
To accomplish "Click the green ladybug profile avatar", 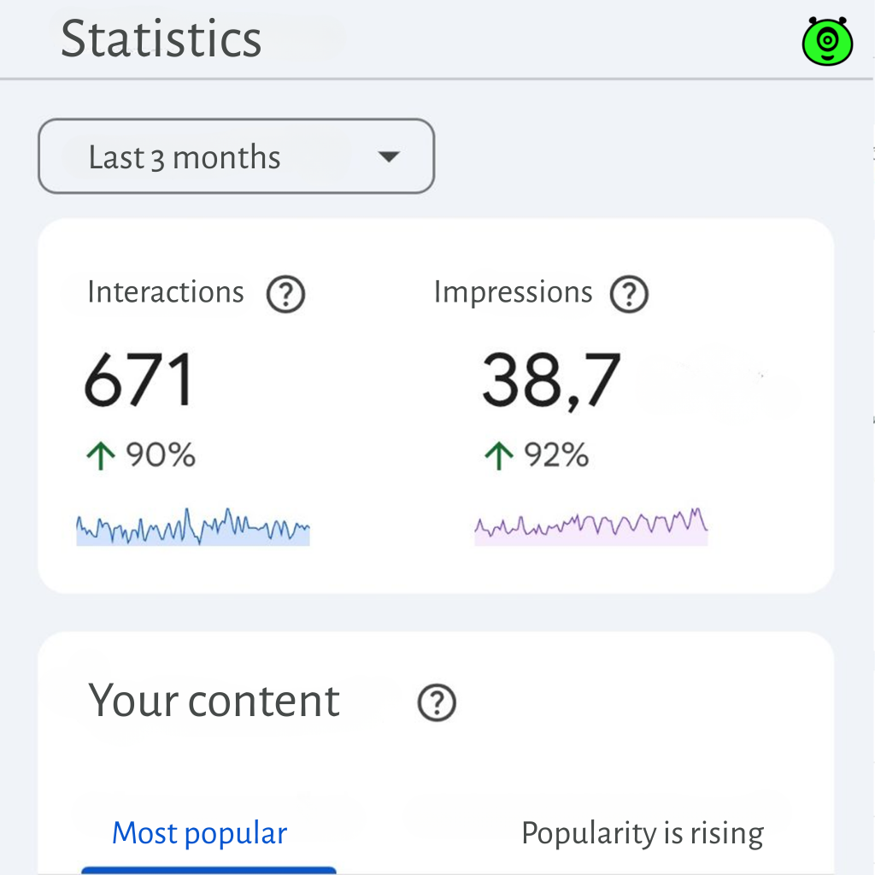I will (x=825, y=39).
